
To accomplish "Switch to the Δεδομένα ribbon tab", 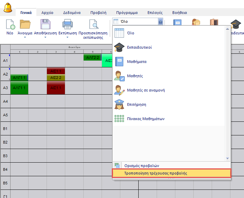I will 72,13.
